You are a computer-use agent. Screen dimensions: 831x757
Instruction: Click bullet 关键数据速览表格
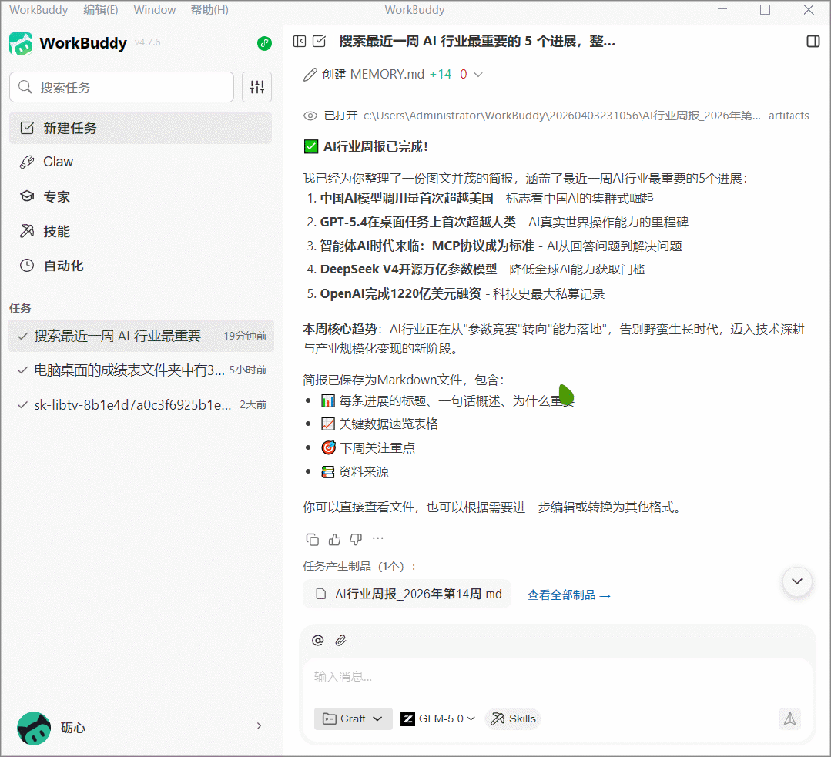pyautogui.click(x=388, y=424)
